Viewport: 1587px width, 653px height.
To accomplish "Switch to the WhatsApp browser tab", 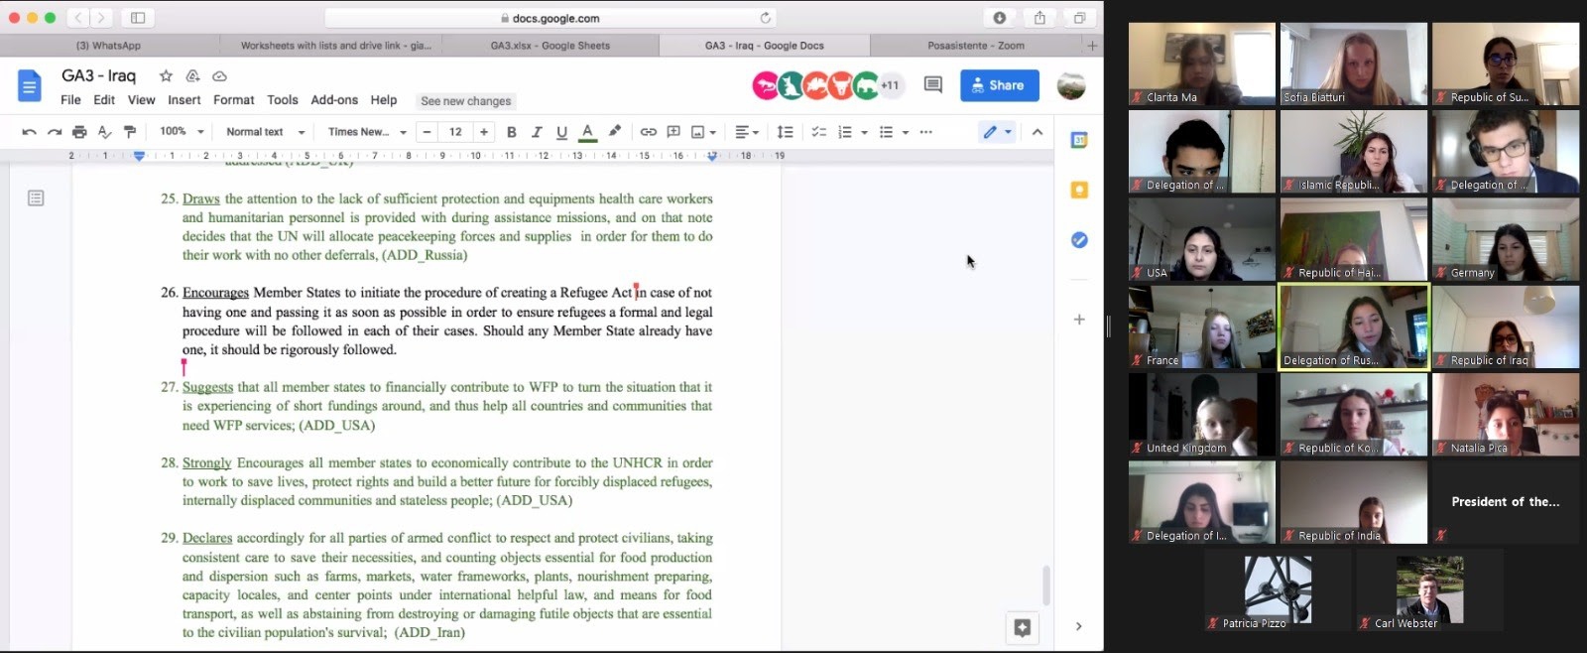I will tap(109, 46).
